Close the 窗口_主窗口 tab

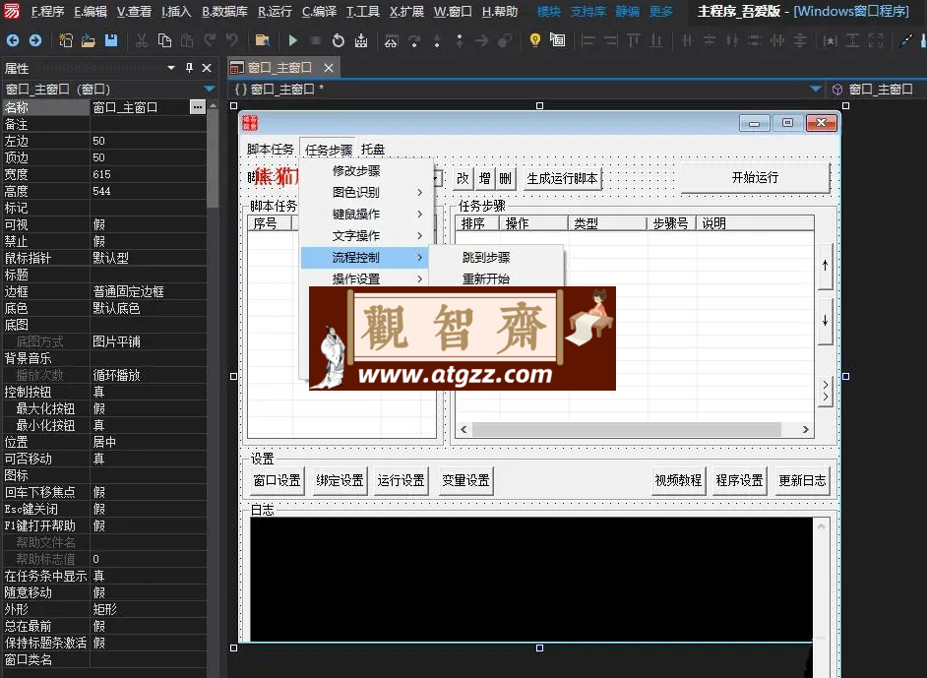329,68
